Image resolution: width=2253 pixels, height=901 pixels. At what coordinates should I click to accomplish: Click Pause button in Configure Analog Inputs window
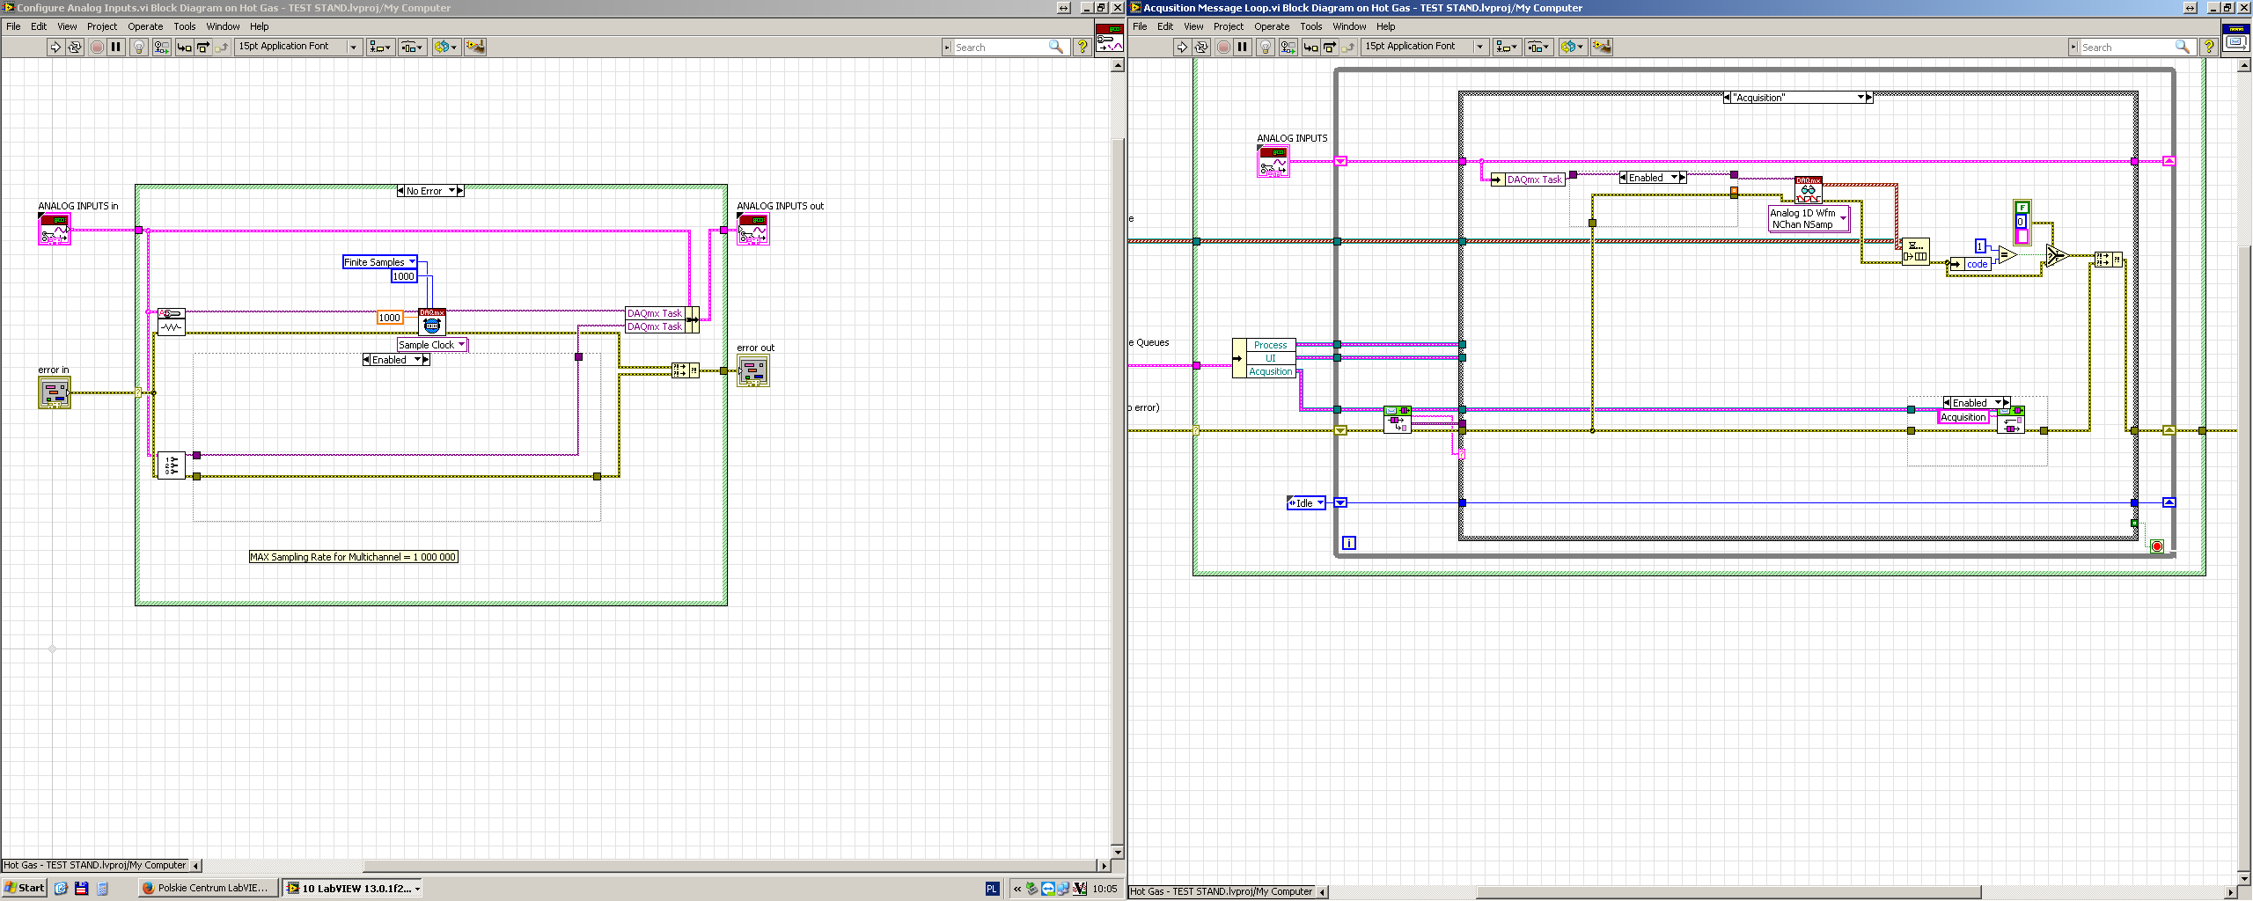click(x=115, y=47)
